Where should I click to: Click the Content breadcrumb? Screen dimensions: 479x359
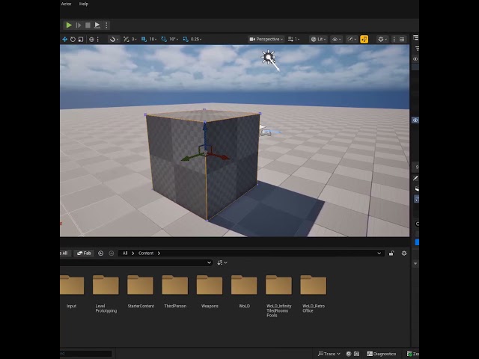click(146, 253)
